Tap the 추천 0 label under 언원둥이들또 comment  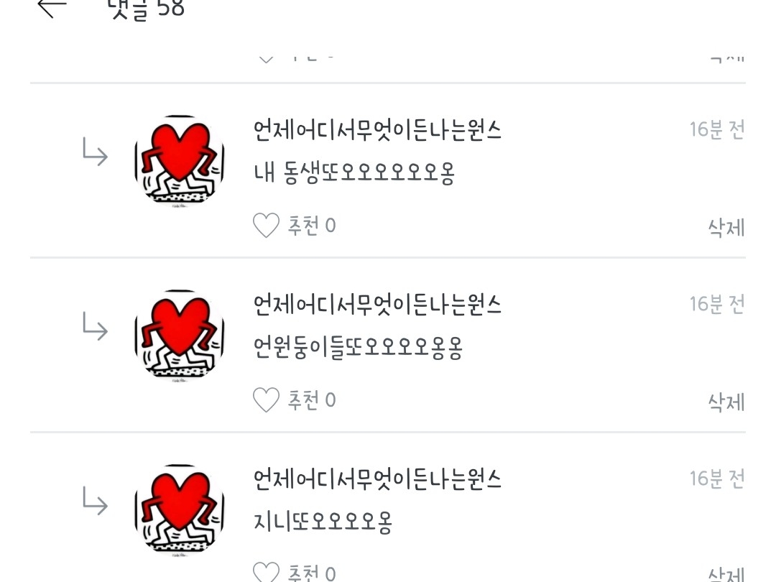[312, 400]
